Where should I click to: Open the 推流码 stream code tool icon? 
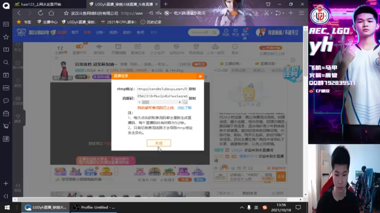pyautogui.click(x=99, y=49)
